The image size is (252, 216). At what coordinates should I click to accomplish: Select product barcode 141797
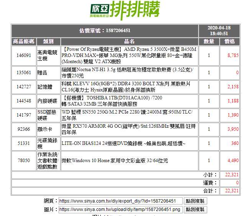point(24,115)
